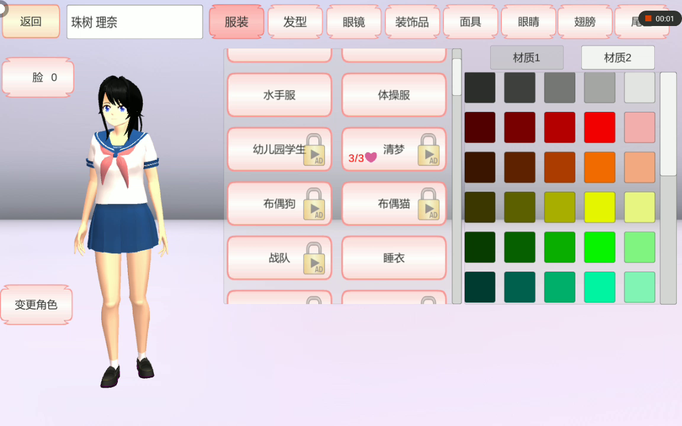Open the 服装 clothing tab

coord(237,22)
